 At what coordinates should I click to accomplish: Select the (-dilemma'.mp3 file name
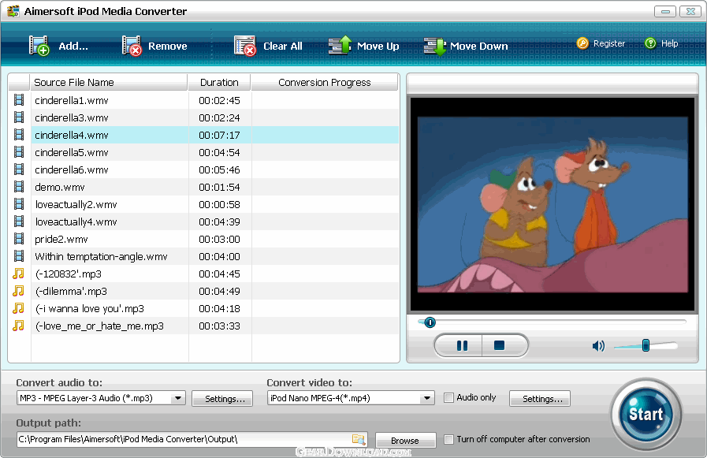[x=71, y=291]
